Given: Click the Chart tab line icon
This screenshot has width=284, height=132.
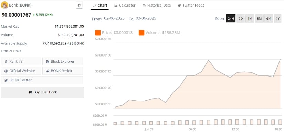Looking at the screenshot, I should coord(94,6).
